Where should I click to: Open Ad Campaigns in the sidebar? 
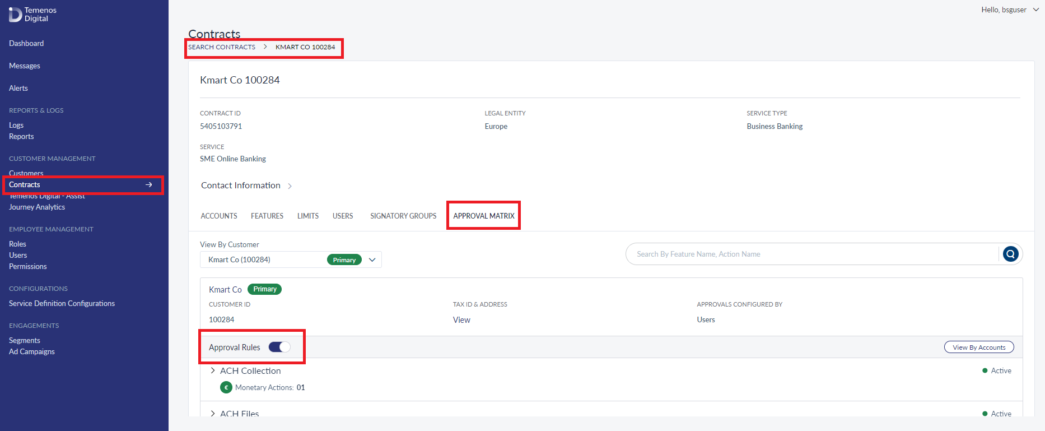pos(32,351)
